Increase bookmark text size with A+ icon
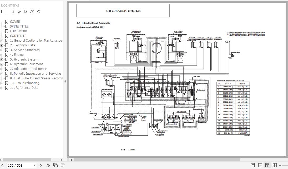 pos(32,12)
